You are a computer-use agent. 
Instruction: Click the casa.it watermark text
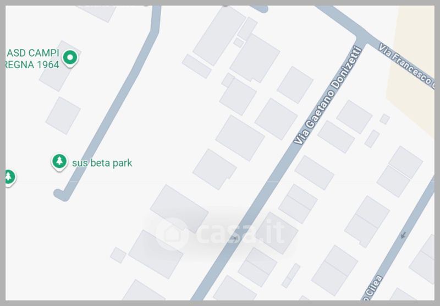[241, 232]
